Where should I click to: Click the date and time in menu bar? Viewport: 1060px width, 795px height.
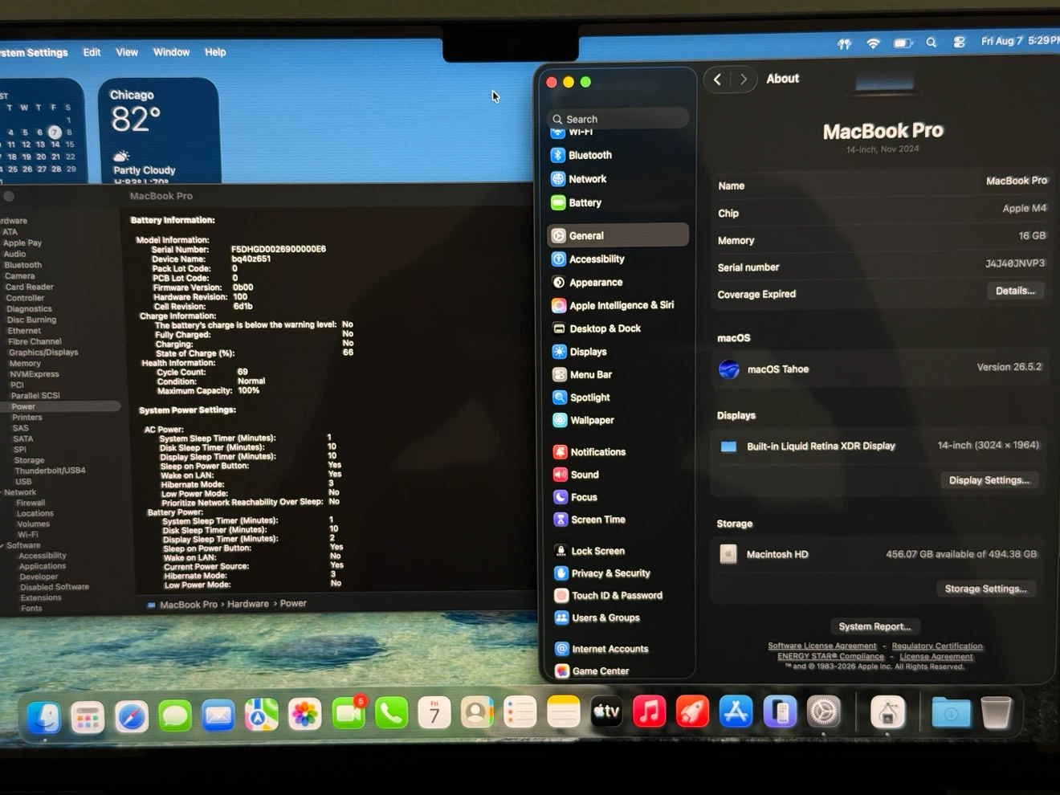pyautogui.click(x=1019, y=40)
